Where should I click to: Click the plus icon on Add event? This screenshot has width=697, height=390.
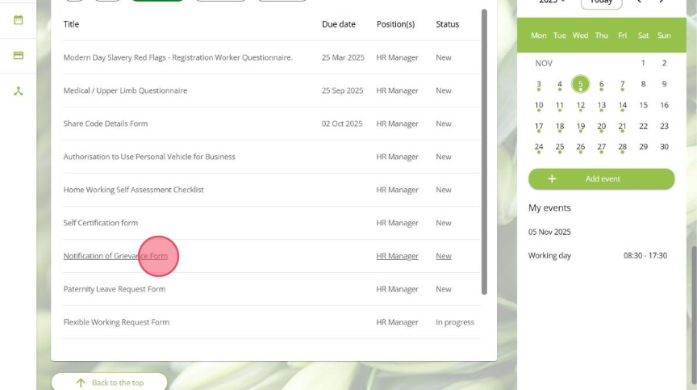[552, 178]
